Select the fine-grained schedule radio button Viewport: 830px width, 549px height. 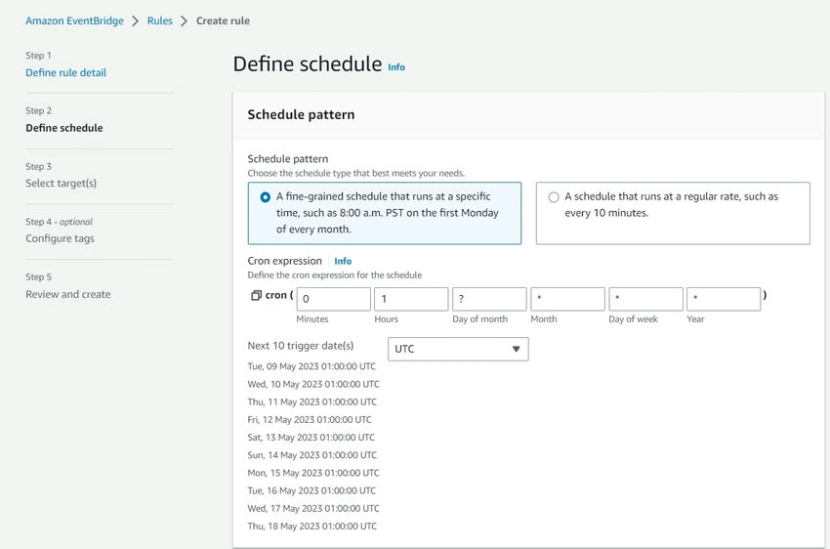(x=266, y=197)
